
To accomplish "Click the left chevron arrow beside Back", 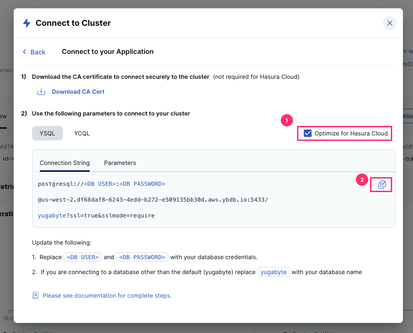I will tap(24, 52).
